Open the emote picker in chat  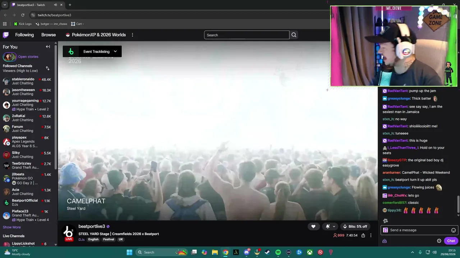(454, 230)
